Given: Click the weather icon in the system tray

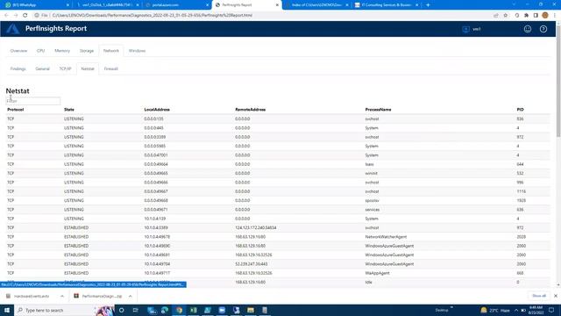Looking at the screenshot, I should (x=484, y=310).
